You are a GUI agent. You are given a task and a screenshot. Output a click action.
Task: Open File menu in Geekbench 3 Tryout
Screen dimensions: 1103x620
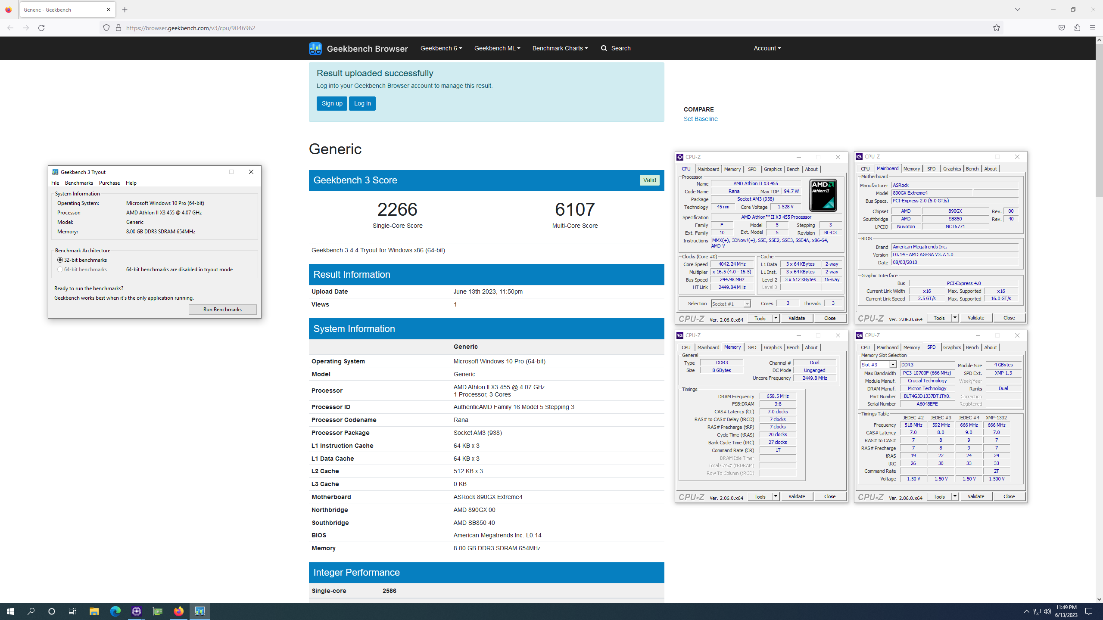55,183
